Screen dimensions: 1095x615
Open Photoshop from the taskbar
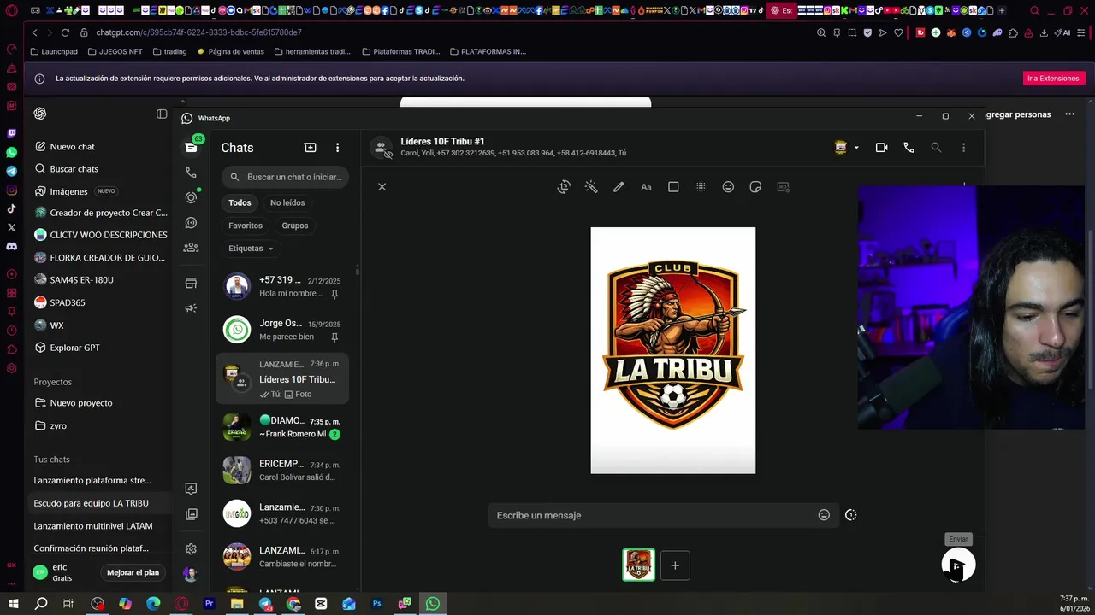376,604
